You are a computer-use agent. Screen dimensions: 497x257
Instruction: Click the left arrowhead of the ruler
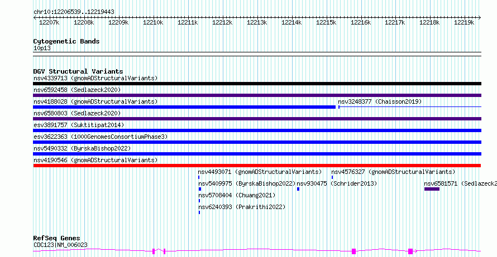pos(35,17)
